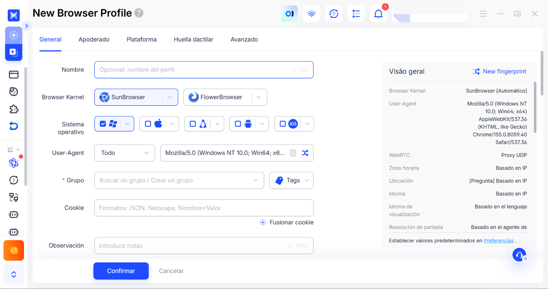Click the Visão geral panel scrollbar
Screen dimensions: 548x289
(535, 107)
